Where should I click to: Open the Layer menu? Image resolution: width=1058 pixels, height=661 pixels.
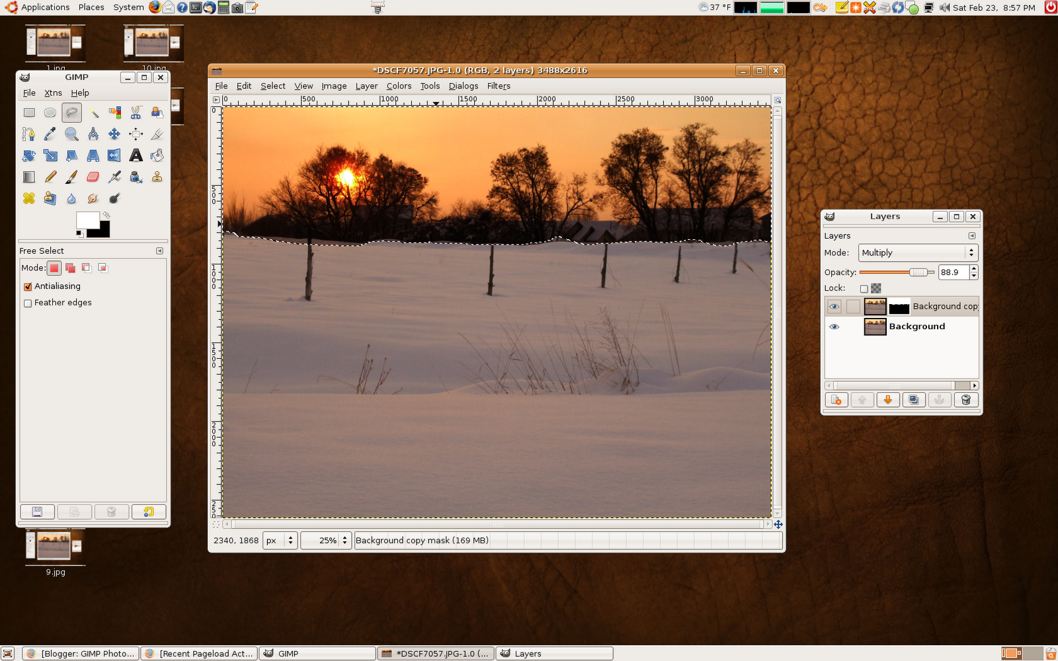point(366,86)
